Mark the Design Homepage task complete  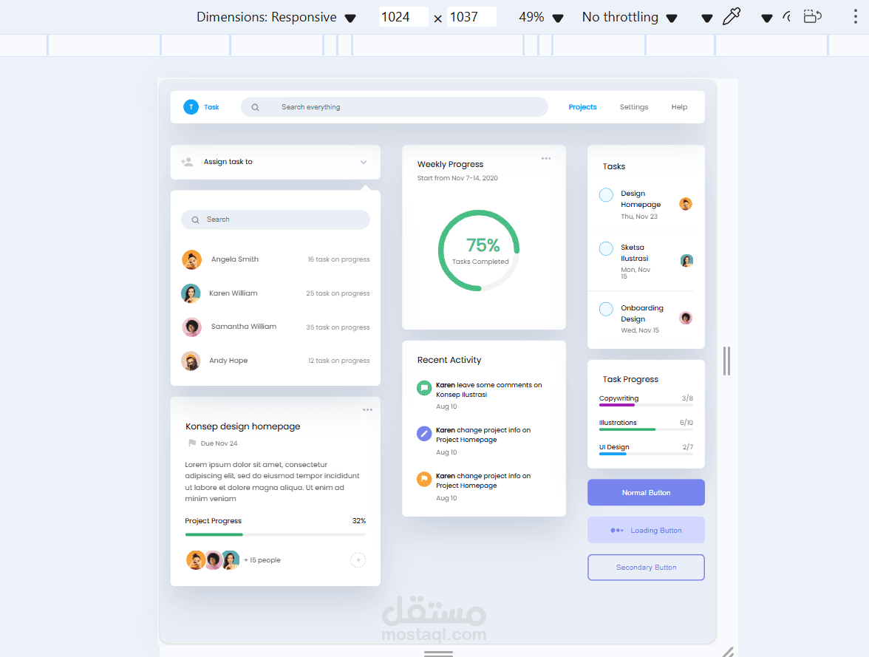click(606, 194)
